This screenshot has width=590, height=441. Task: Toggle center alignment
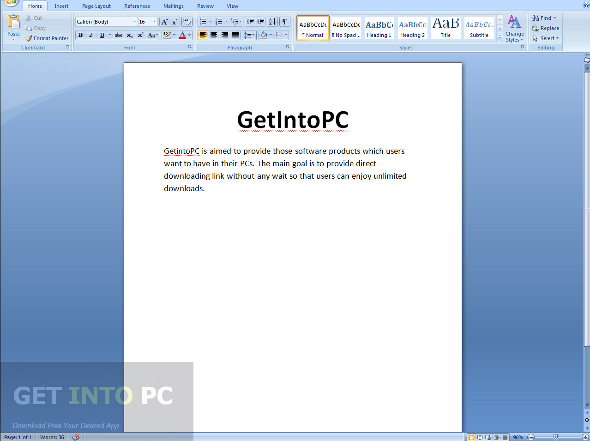pyautogui.click(x=214, y=35)
